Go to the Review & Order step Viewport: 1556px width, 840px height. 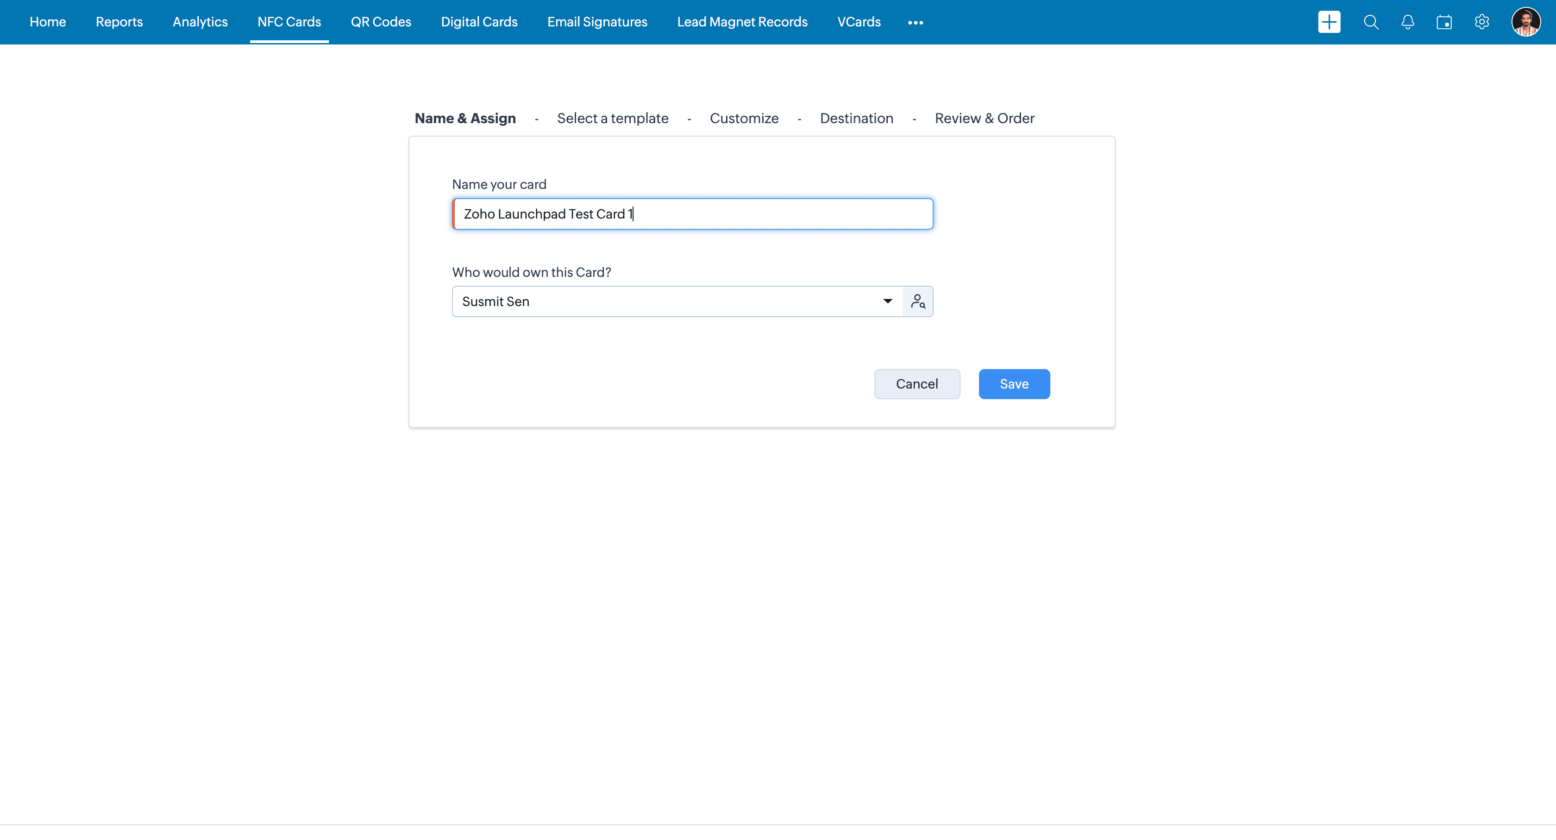[x=984, y=119]
